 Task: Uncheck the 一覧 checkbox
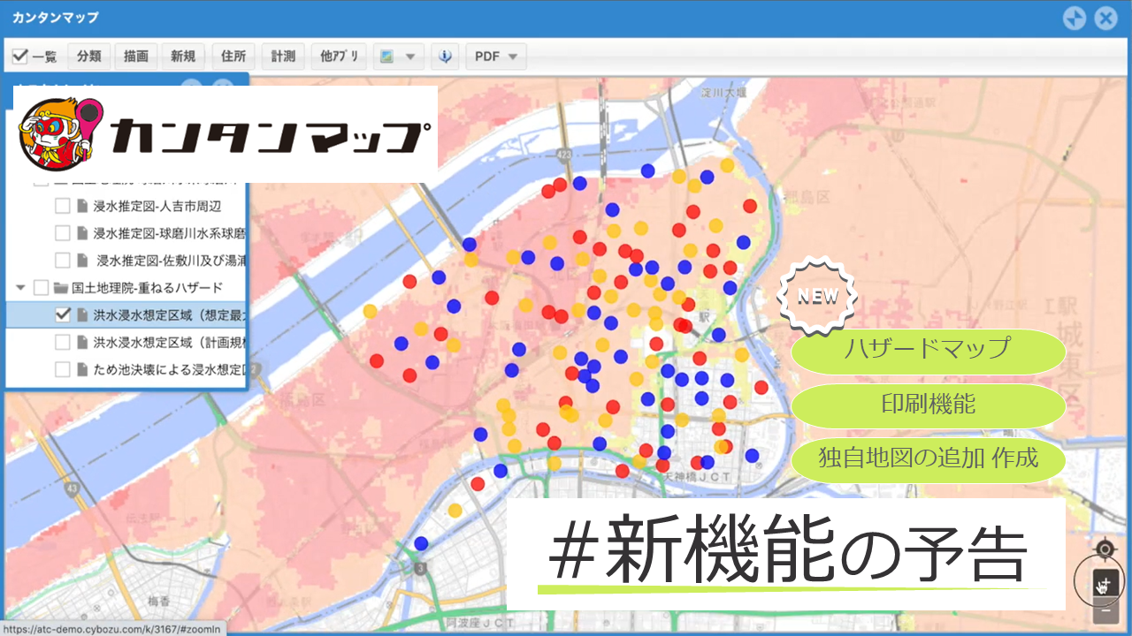pyautogui.click(x=19, y=57)
